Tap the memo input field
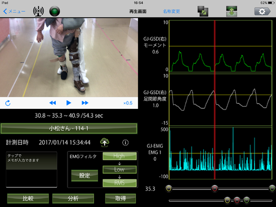 click(32, 170)
